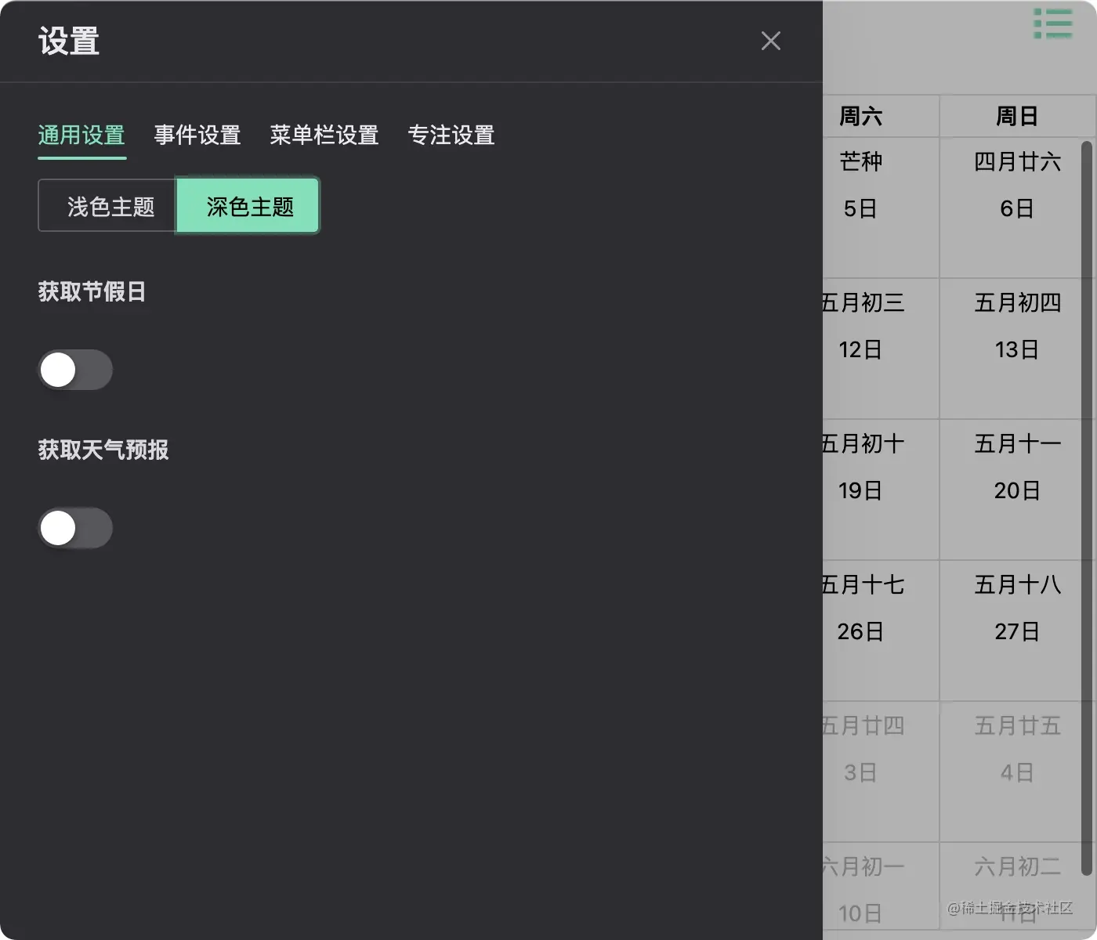Image resolution: width=1097 pixels, height=940 pixels.
Task: Pick the 五月初三 12日 date cell
Action: (x=881, y=349)
